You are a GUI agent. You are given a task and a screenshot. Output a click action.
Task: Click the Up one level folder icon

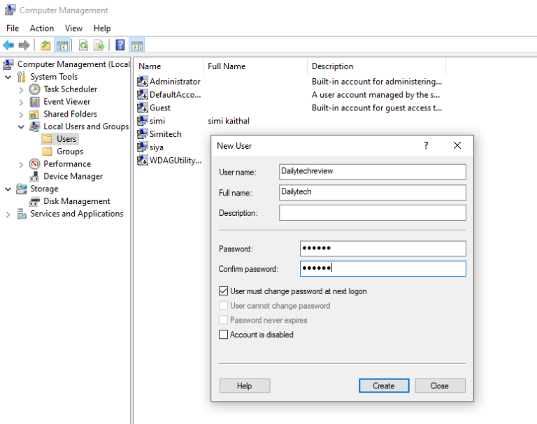pyautogui.click(x=45, y=45)
